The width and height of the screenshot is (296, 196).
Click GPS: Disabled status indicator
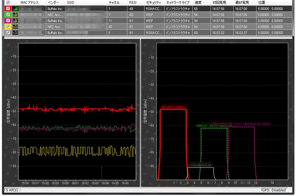(274, 190)
